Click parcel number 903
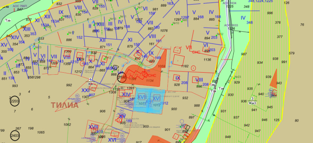 click(x=146, y=126)
